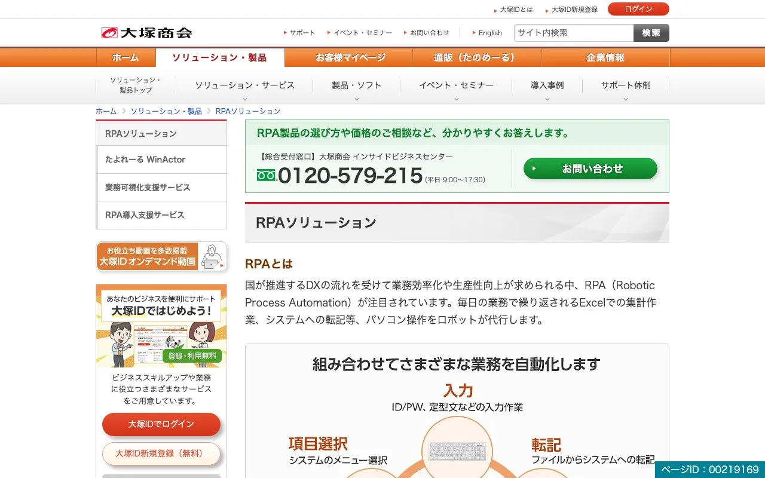Click RPAソリューション breadcrumb
This screenshot has height=478, width=765.
[247, 111]
